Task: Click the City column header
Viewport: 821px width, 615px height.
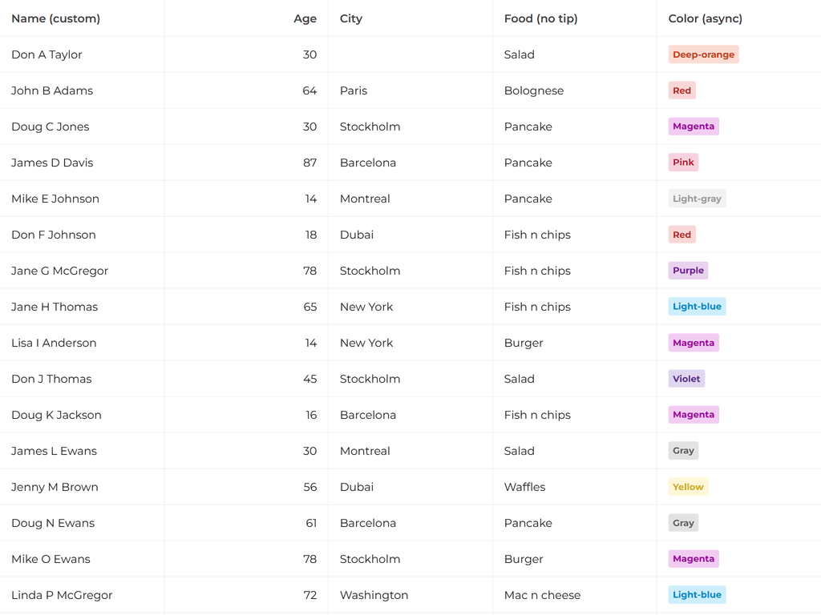Action: coord(351,18)
